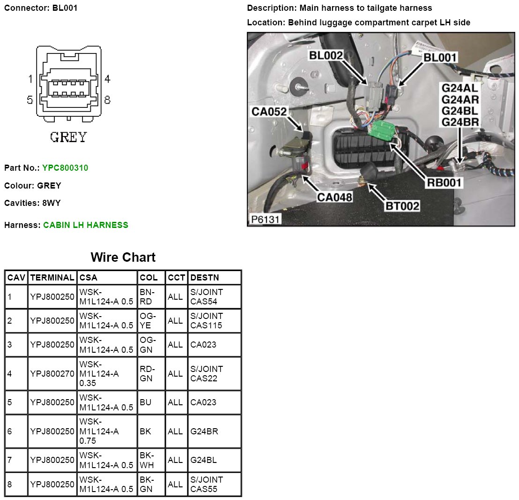Open the YPC800310 part number link
This screenshot has height=500, width=519.
tap(65, 167)
